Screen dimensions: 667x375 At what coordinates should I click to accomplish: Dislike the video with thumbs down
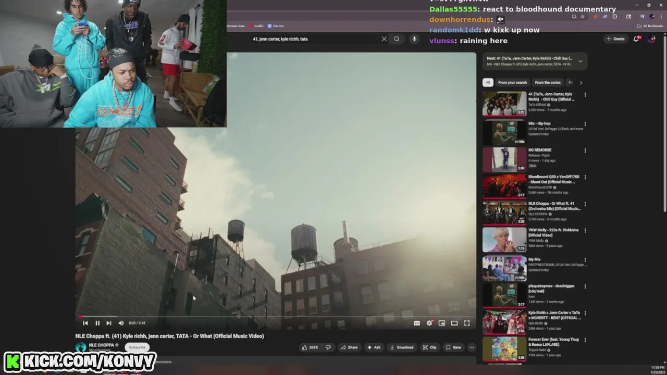(x=328, y=347)
